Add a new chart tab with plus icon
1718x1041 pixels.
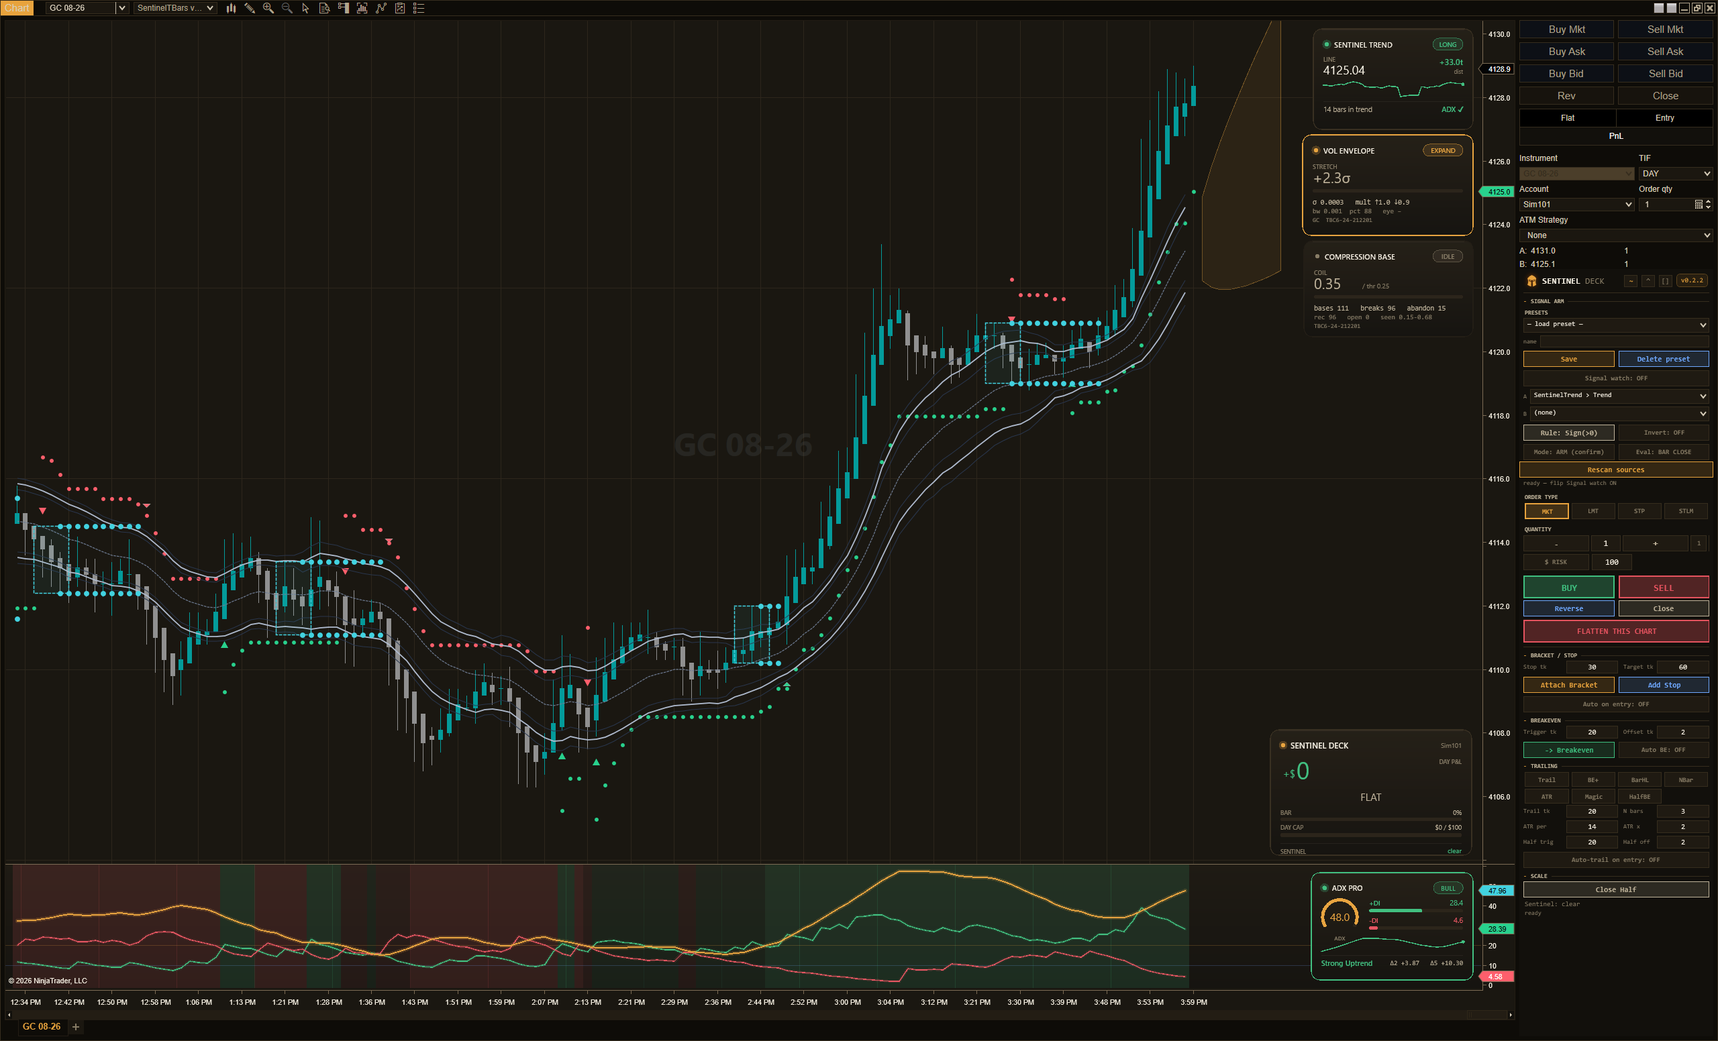(x=76, y=1026)
